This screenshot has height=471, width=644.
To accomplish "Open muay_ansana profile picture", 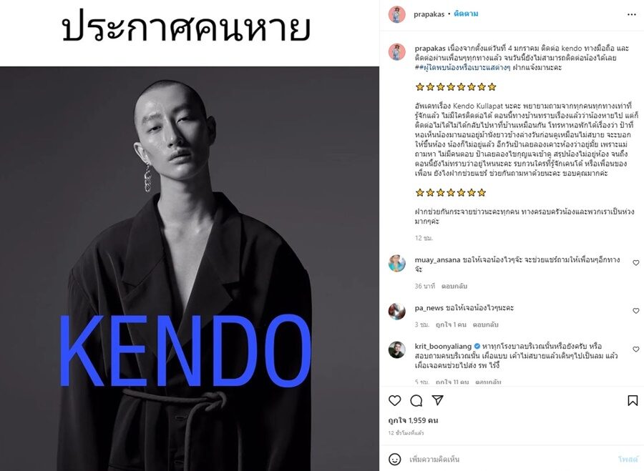I will click(396, 264).
